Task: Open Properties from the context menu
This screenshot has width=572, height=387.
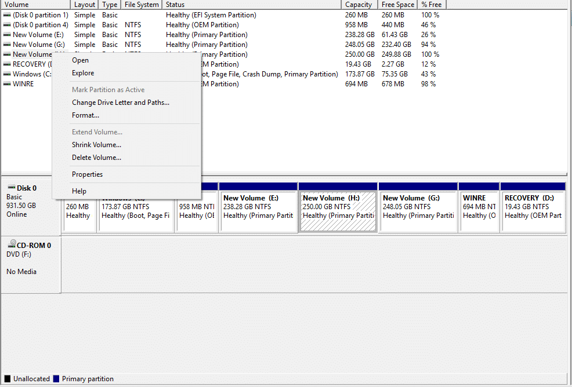Action: tap(87, 174)
